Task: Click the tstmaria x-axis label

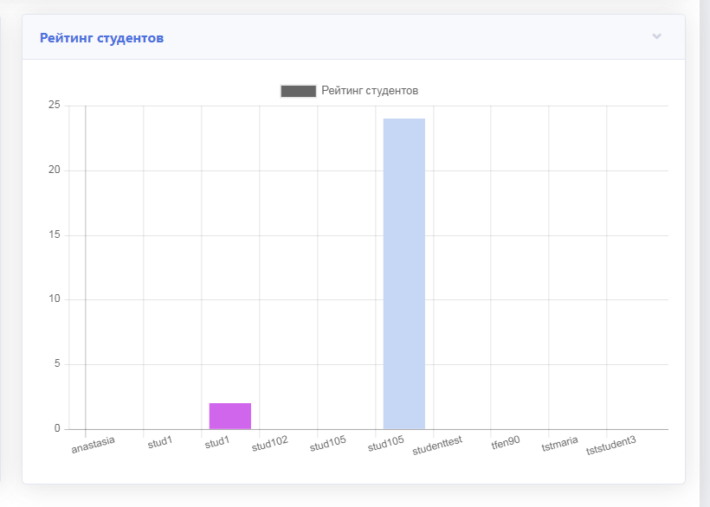Action: (559, 444)
